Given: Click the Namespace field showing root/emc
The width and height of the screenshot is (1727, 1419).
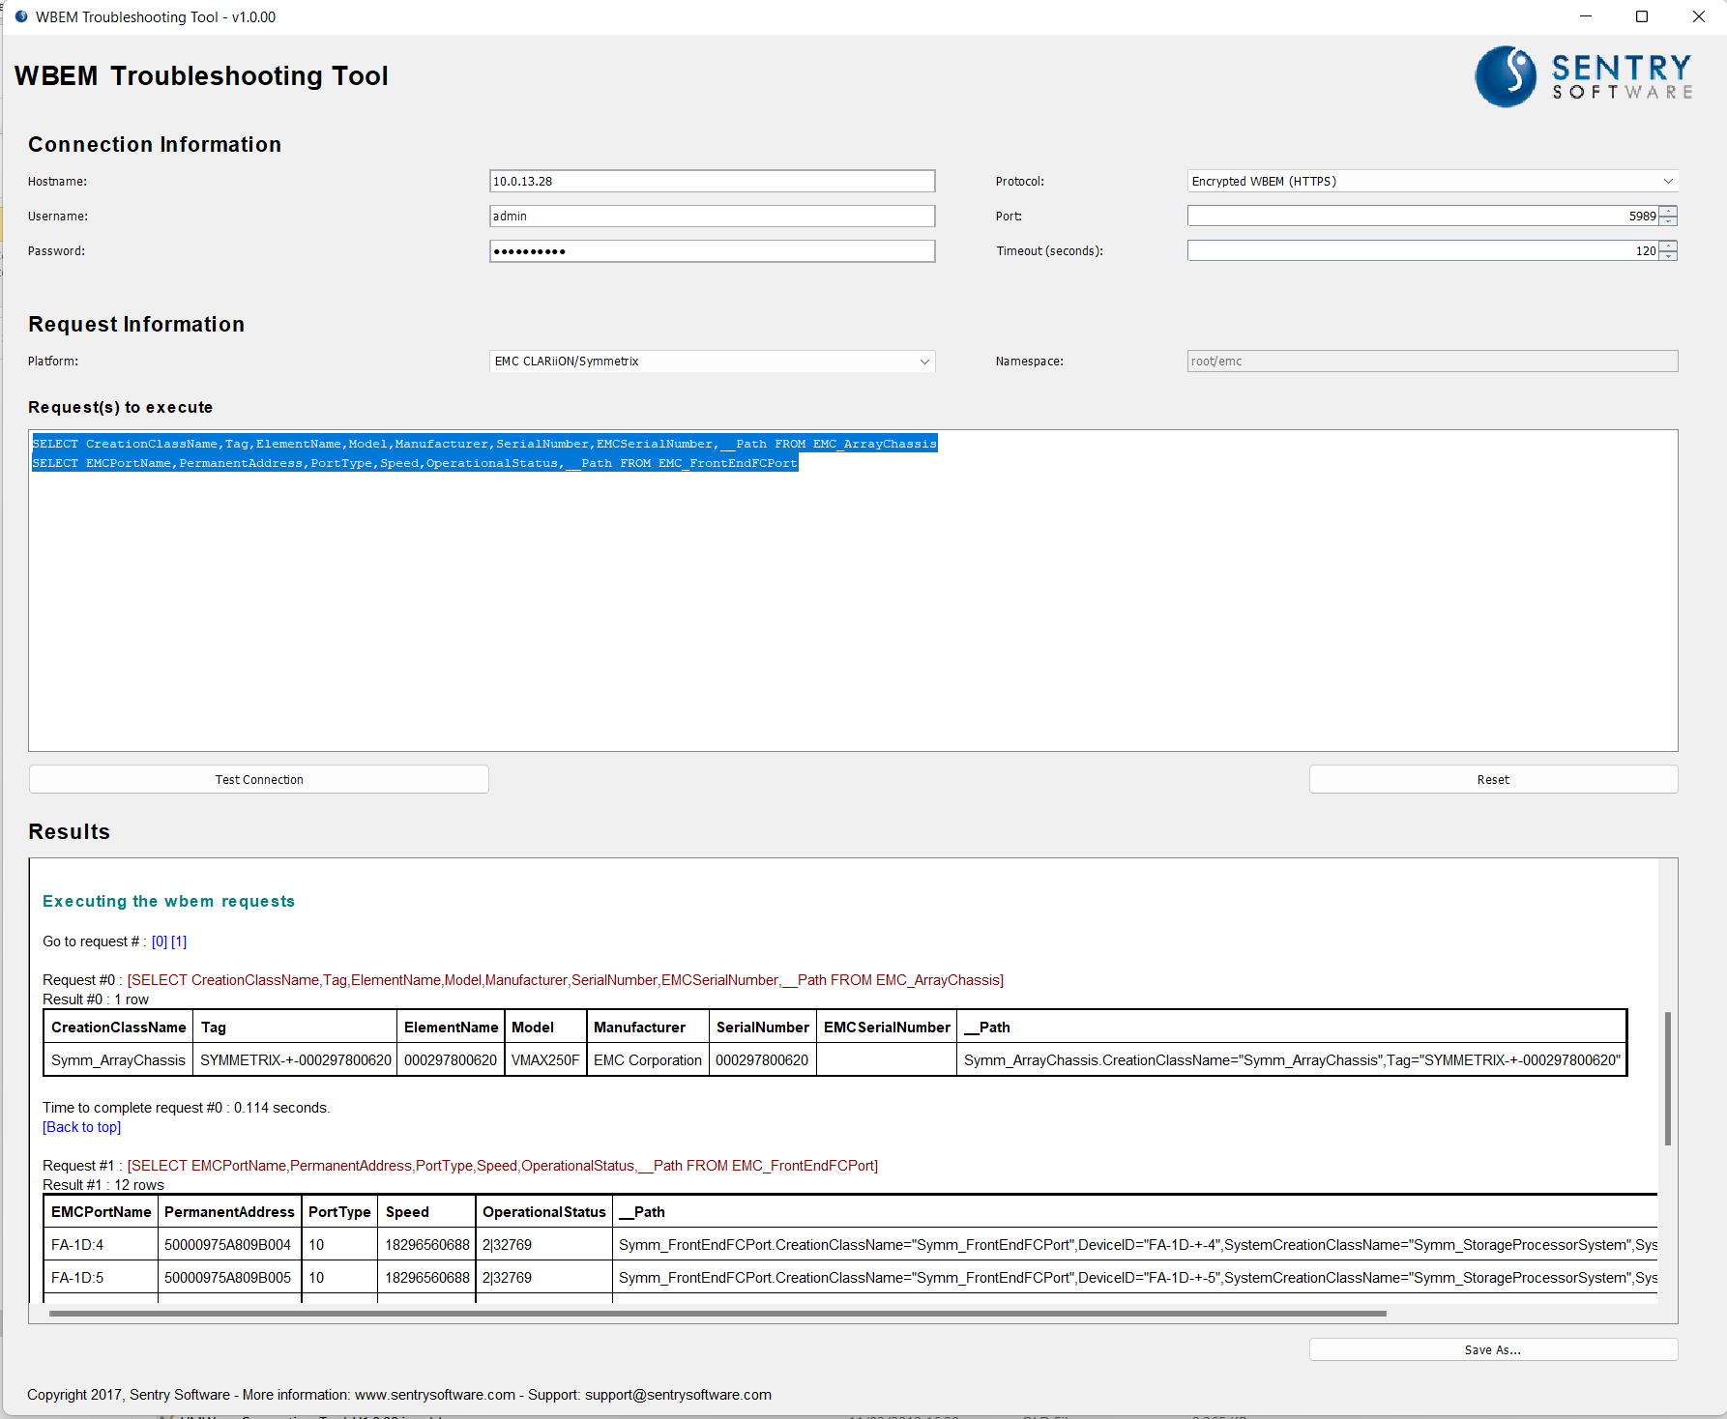Looking at the screenshot, I should point(1431,361).
